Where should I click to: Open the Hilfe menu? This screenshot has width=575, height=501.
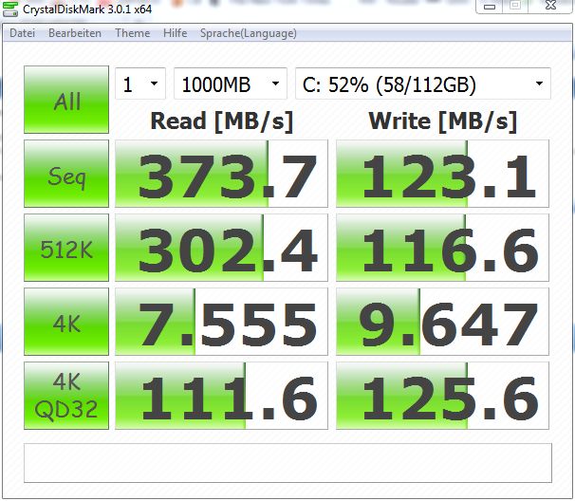coord(176,33)
